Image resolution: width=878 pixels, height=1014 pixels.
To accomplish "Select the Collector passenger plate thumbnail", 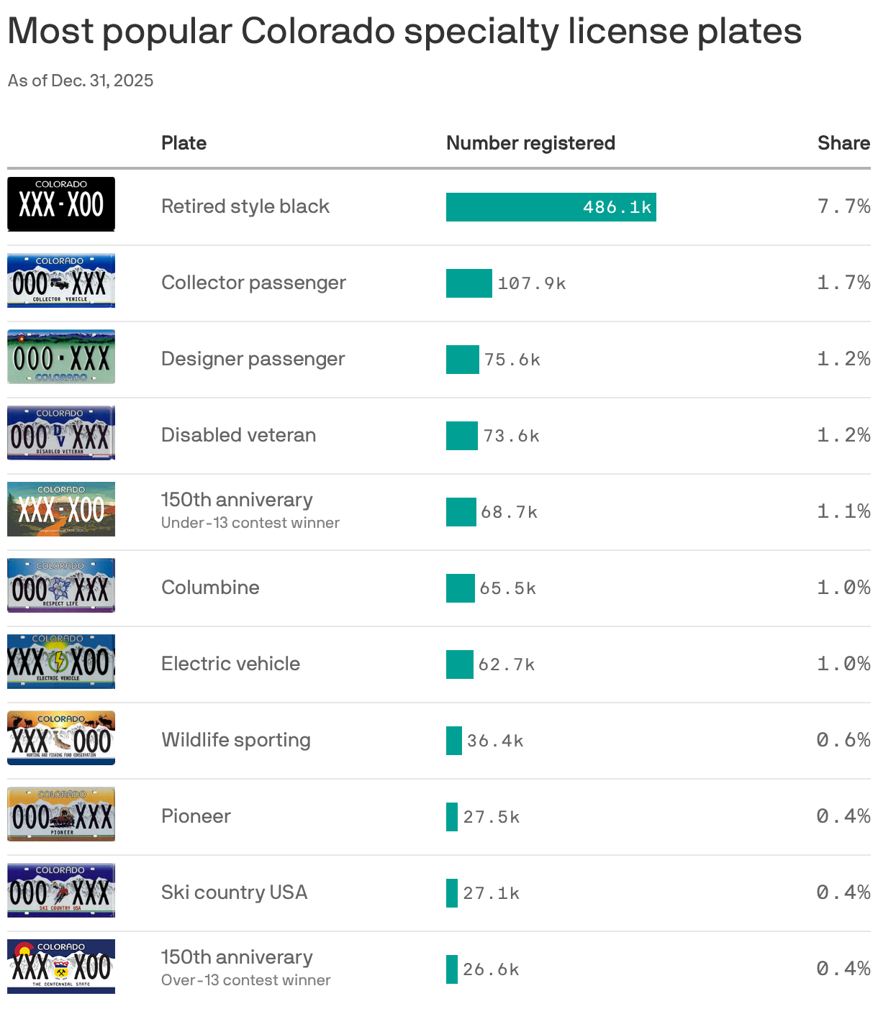I will (x=61, y=280).
